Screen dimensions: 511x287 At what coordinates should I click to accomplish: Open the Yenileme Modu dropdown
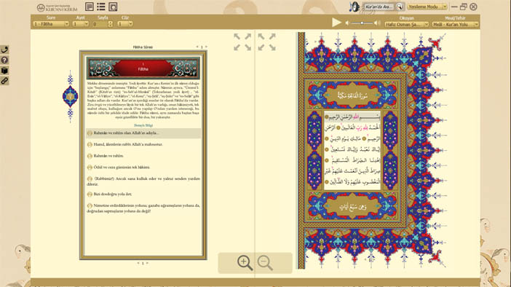point(427,7)
